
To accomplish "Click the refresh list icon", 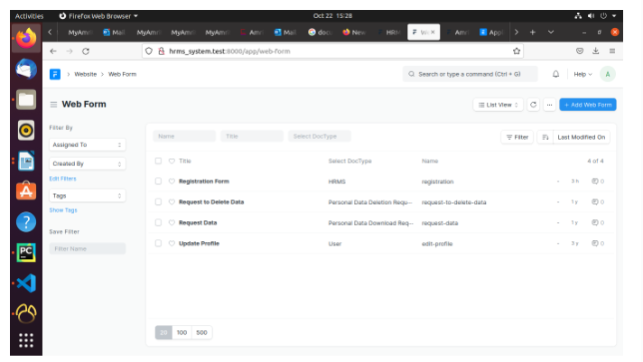I will [533, 105].
